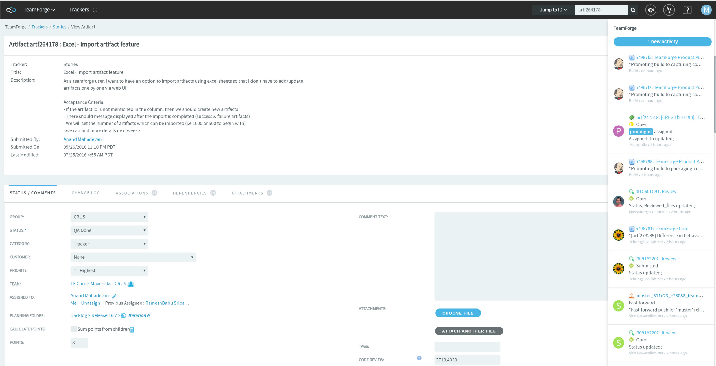Expand the Jump to ID dropdown
Viewport: 716px width, 366px height.
tap(553, 10)
